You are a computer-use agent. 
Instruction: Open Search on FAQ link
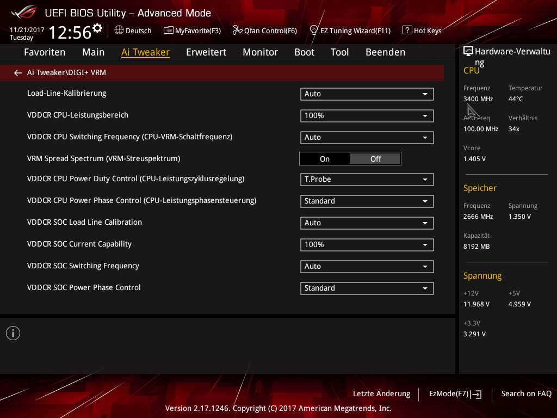click(526, 394)
